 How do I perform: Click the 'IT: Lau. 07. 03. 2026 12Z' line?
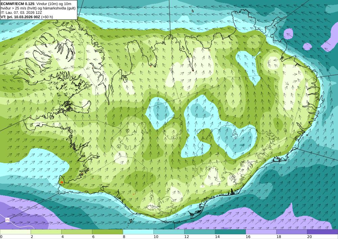(21, 12)
